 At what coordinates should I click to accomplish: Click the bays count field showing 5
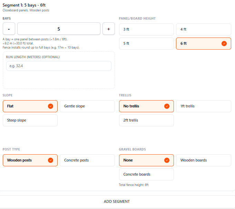coord(59,29)
